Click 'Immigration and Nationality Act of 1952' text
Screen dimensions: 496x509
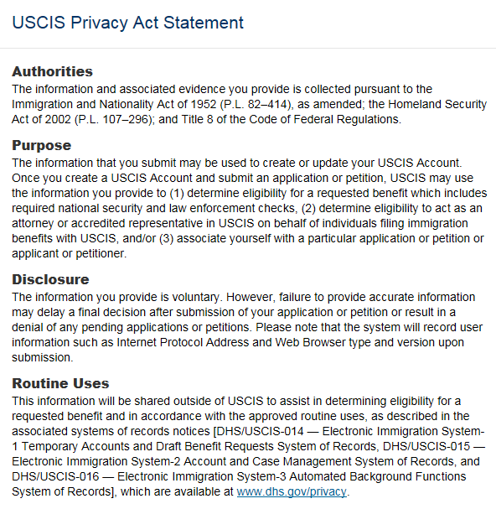coord(114,104)
